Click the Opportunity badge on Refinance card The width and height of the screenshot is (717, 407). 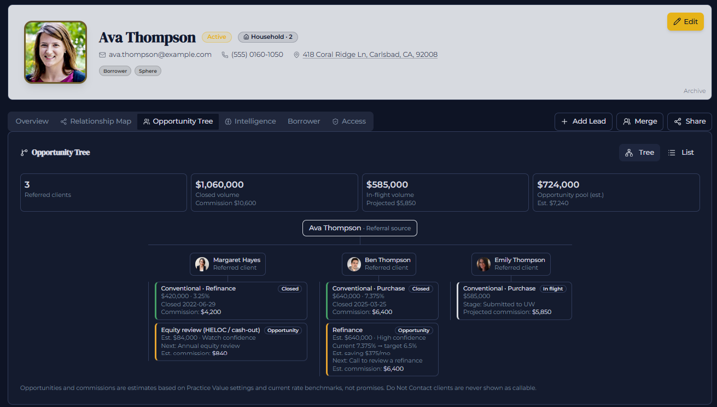tap(413, 330)
